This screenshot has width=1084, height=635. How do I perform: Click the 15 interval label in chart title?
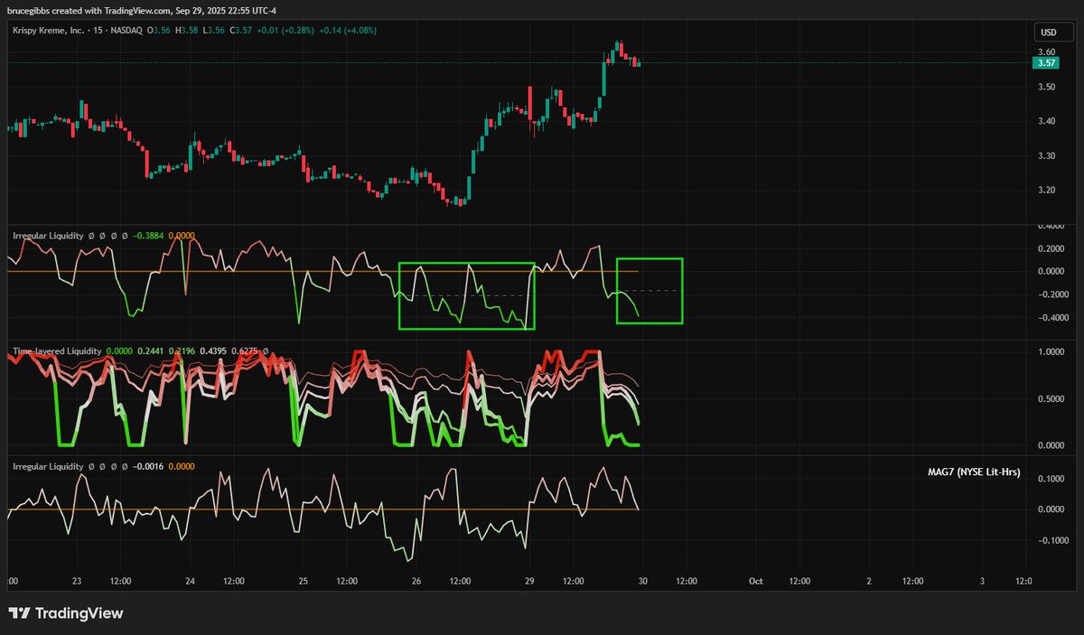click(x=100, y=31)
